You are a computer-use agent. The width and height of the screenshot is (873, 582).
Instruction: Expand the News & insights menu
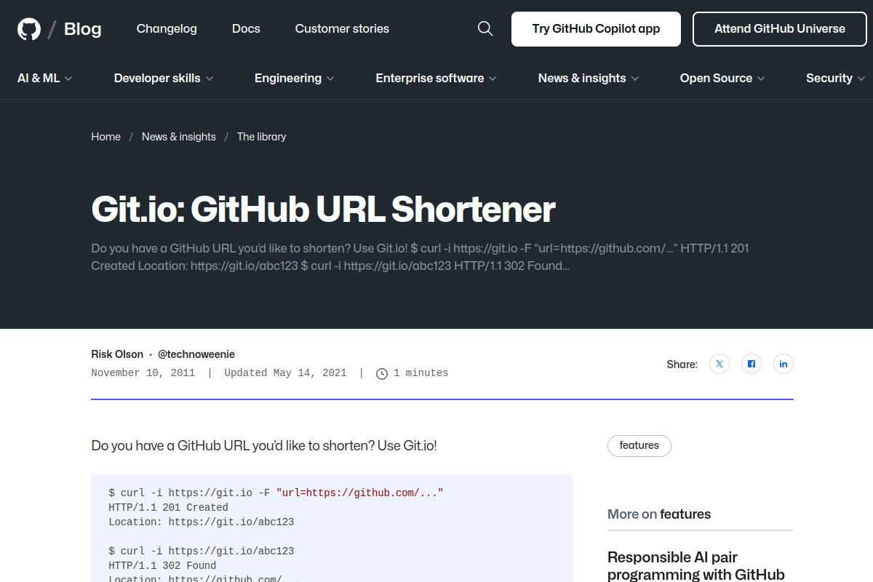coord(589,78)
